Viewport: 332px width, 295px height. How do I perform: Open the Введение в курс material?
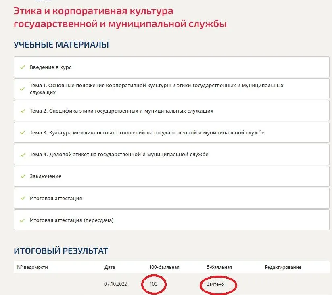tap(51, 67)
